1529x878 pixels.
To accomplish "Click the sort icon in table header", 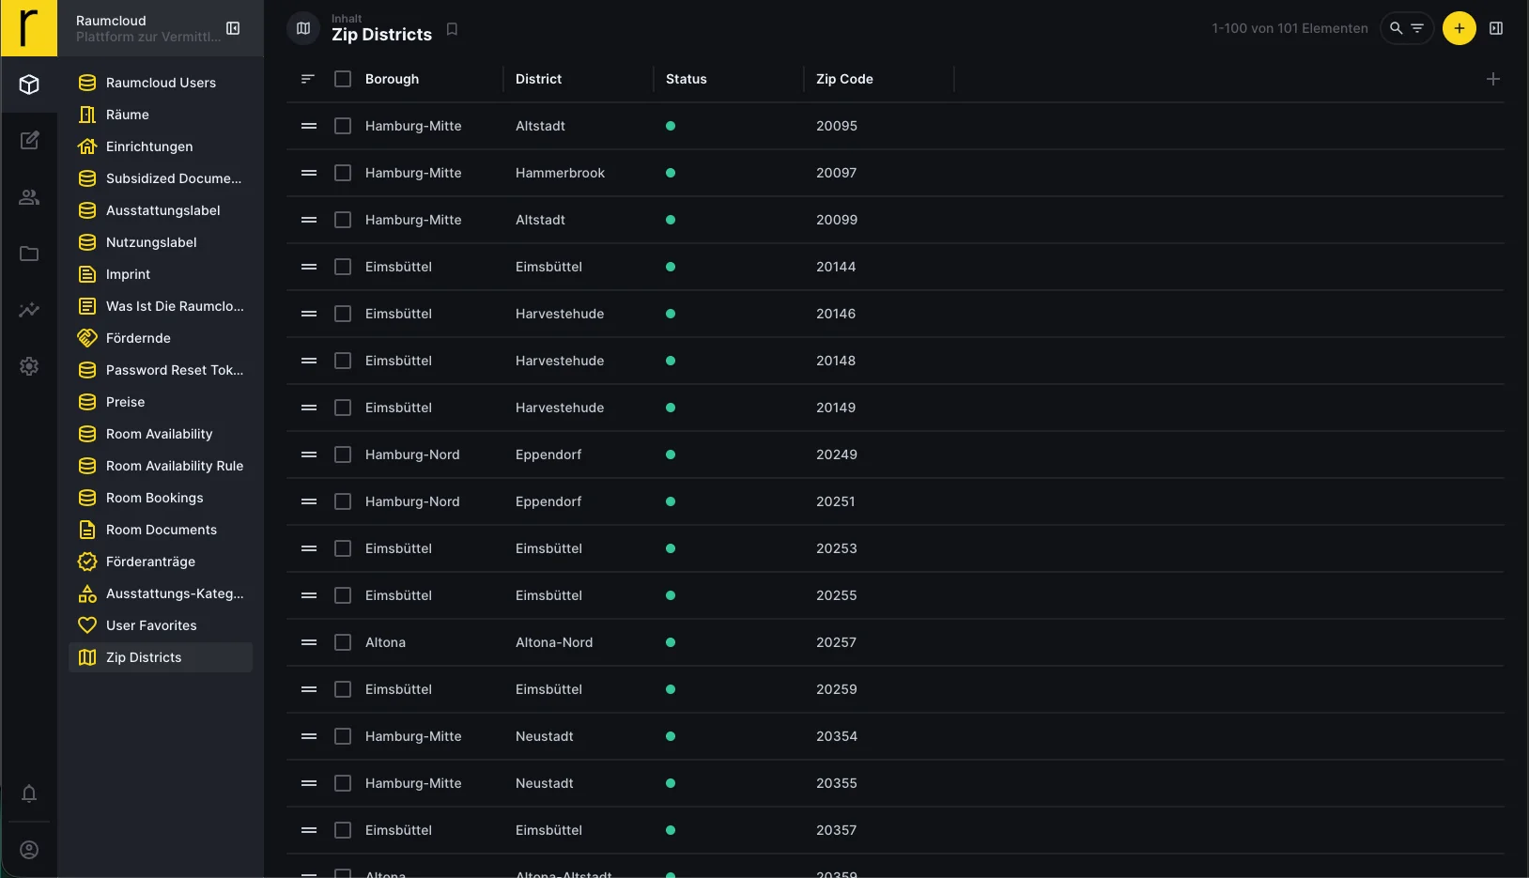I will [x=307, y=79].
